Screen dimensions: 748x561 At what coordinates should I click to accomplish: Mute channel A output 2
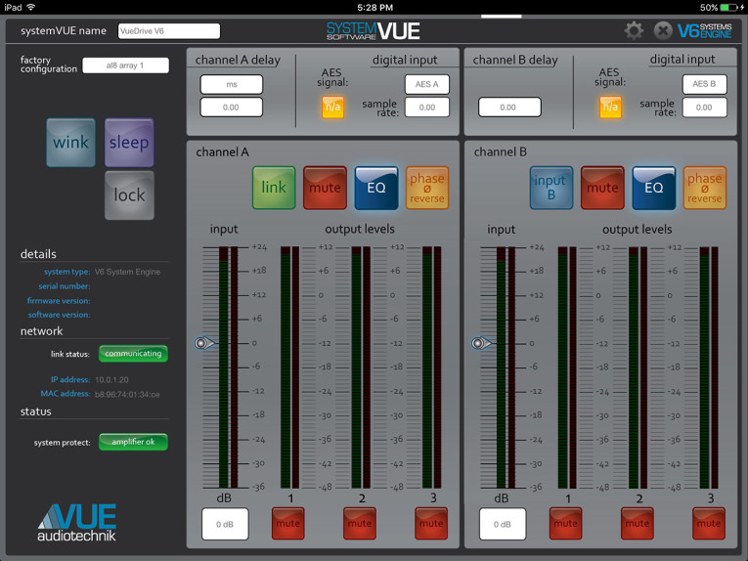tap(360, 523)
